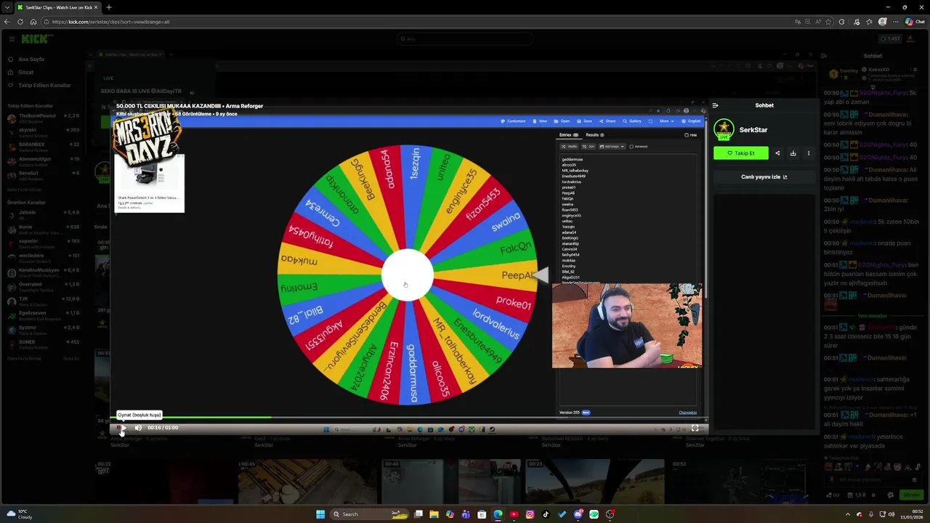
Task: Focus the Kick search field at top
Action: point(465,39)
